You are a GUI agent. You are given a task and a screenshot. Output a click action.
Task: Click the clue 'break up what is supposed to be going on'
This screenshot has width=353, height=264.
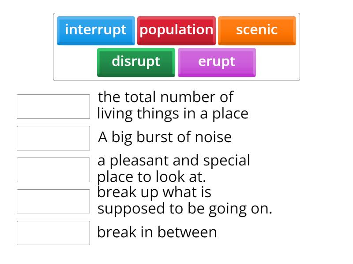[x=184, y=201]
